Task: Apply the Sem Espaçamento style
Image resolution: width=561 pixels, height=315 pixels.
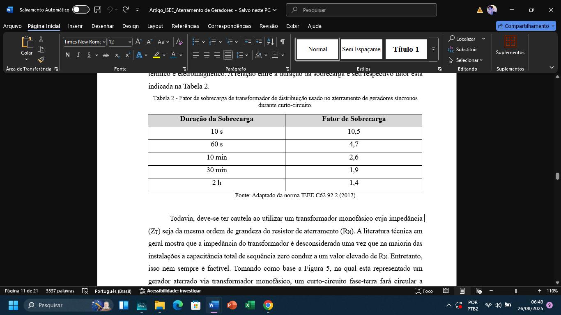Action: 361,49
